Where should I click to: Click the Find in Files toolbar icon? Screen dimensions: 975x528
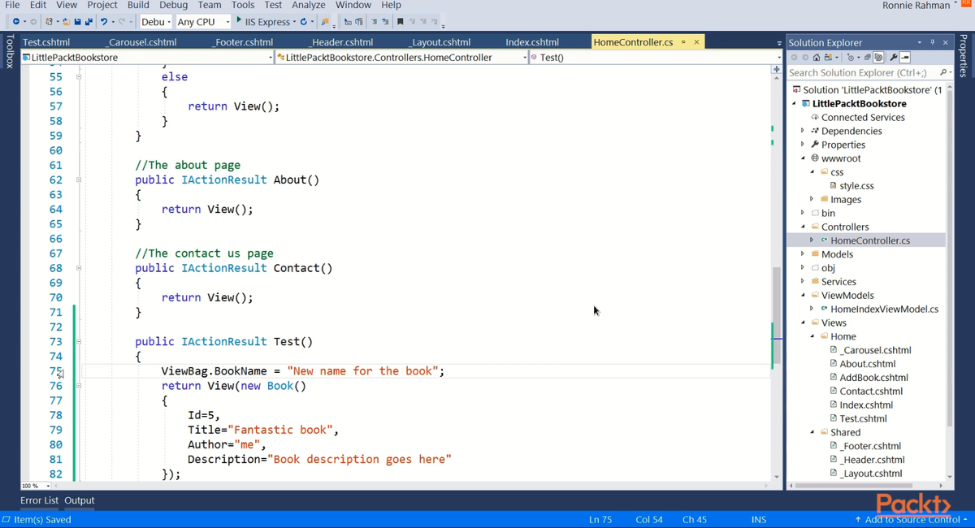(x=325, y=21)
